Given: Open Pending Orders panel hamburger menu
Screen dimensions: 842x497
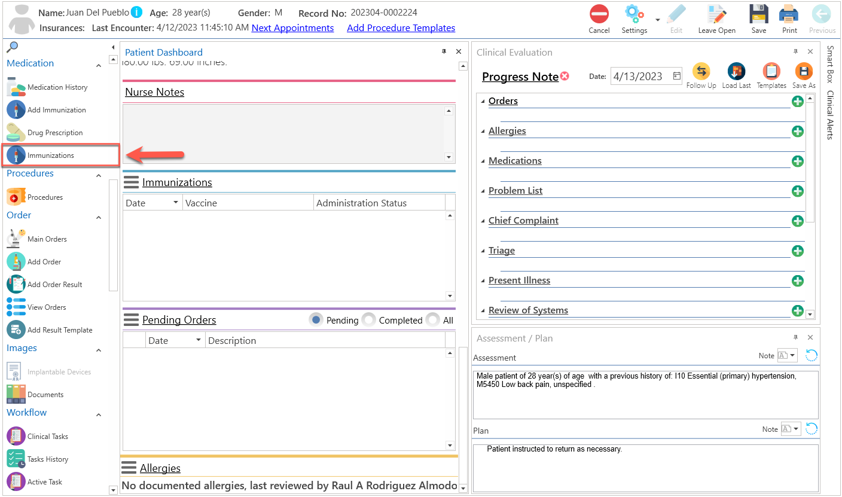Looking at the screenshot, I should (131, 320).
